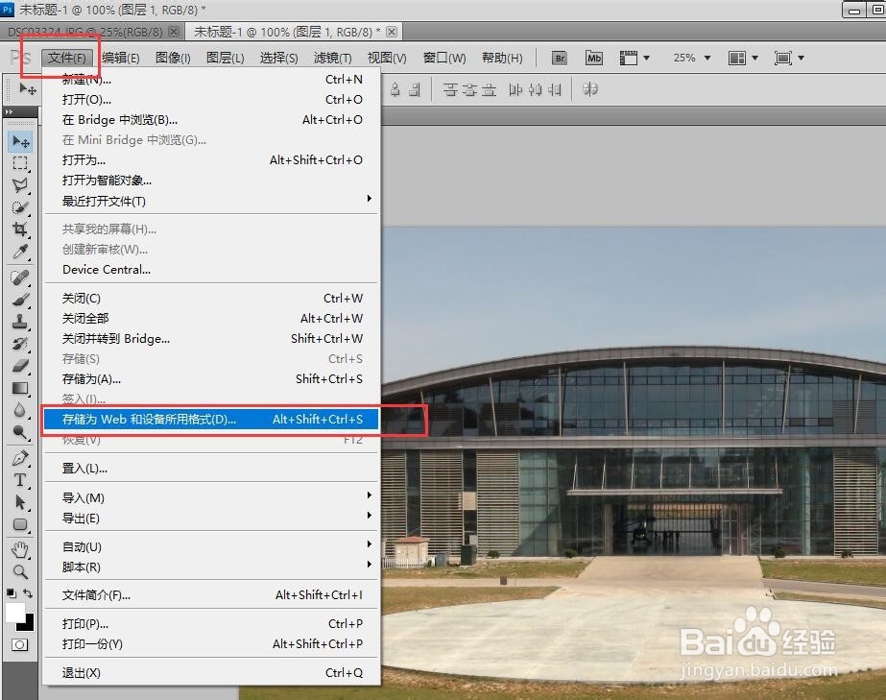Select the Pen tool

click(20, 458)
